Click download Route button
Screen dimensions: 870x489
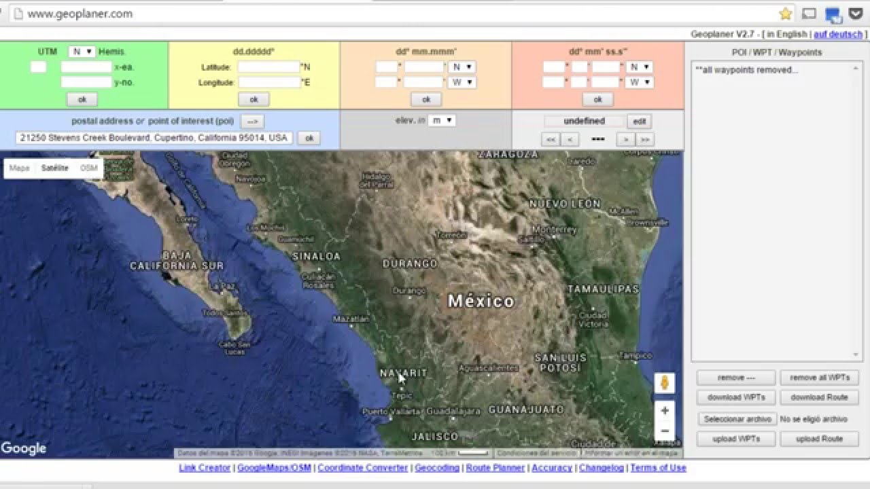click(x=819, y=397)
